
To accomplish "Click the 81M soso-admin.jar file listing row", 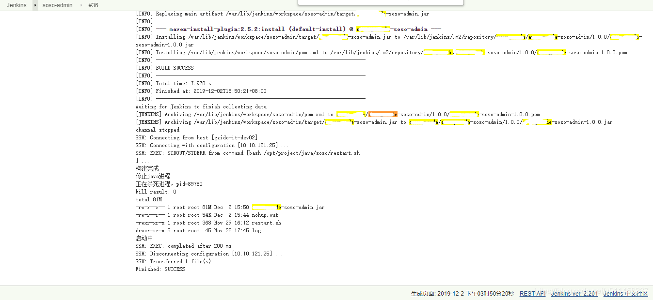I will pyautogui.click(x=230, y=207).
